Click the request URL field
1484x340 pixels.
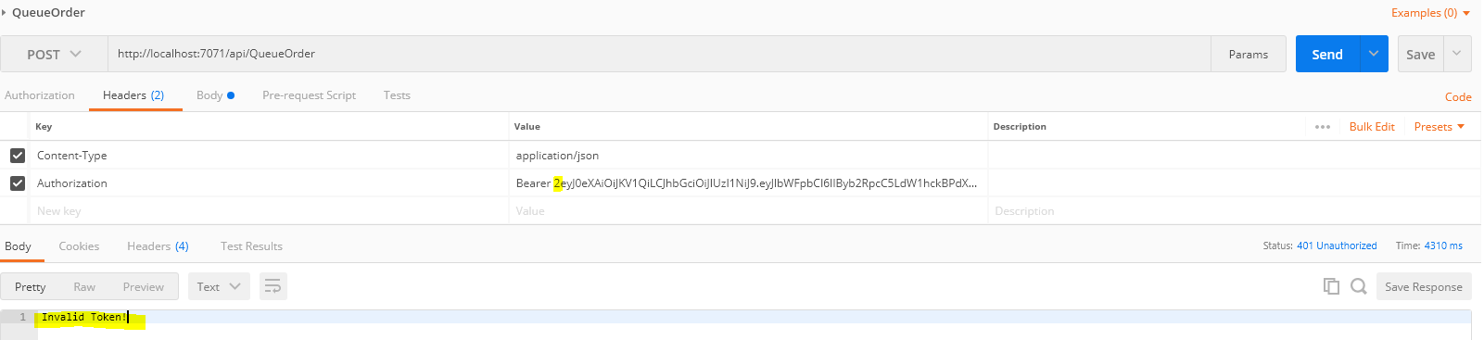pyautogui.click(x=659, y=54)
